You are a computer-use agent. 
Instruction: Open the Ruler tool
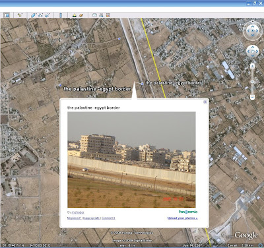pos(61,15)
